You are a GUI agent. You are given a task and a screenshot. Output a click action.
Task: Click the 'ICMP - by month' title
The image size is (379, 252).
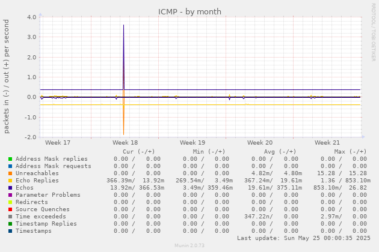tap(189, 11)
